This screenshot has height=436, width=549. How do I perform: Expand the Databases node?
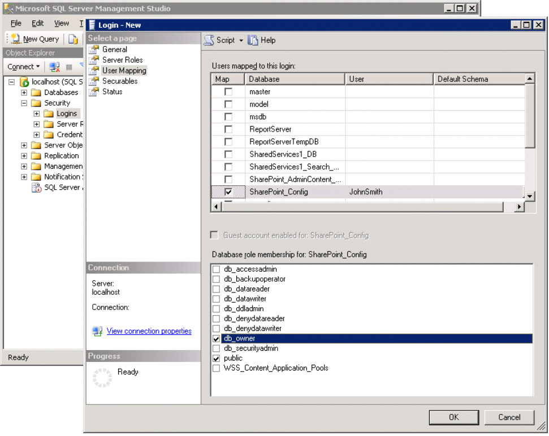coord(23,92)
